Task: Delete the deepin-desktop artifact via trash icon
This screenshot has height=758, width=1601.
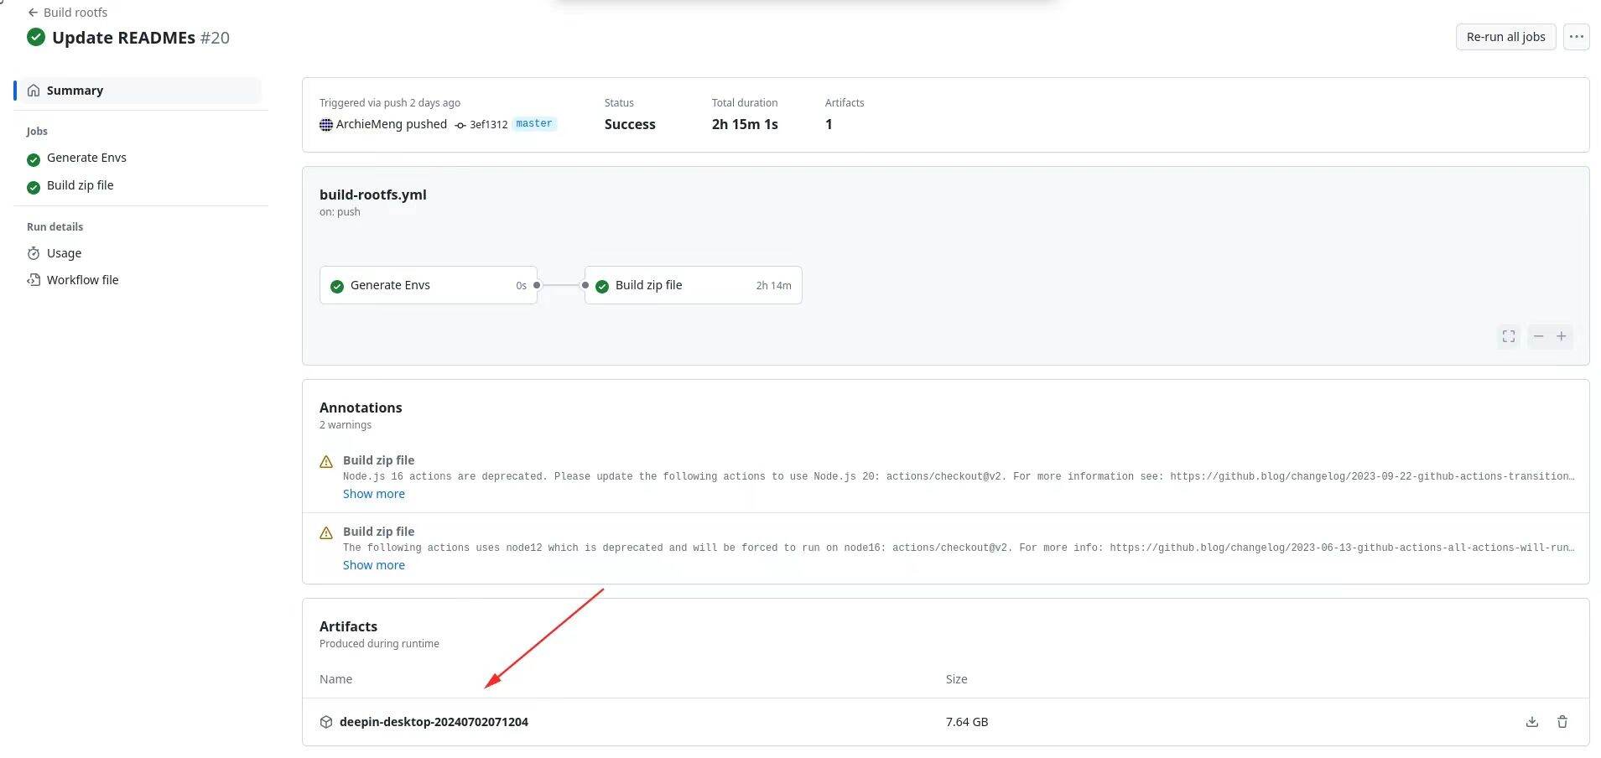Action: (x=1562, y=722)
